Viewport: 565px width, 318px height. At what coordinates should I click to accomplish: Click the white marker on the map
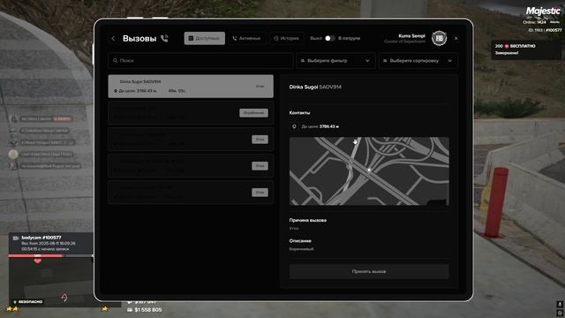[x=369, y=170]
